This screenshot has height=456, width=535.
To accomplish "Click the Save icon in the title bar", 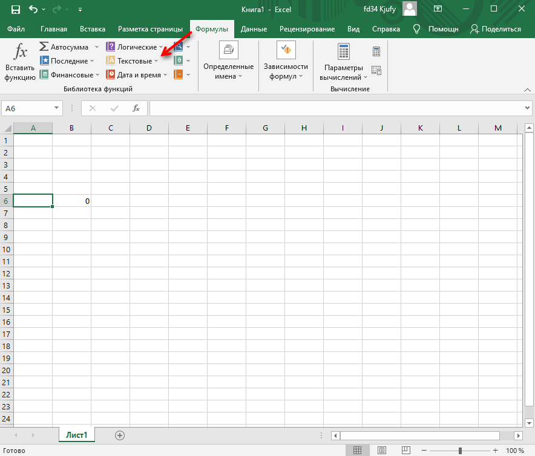I will click(x=15, y=9).
